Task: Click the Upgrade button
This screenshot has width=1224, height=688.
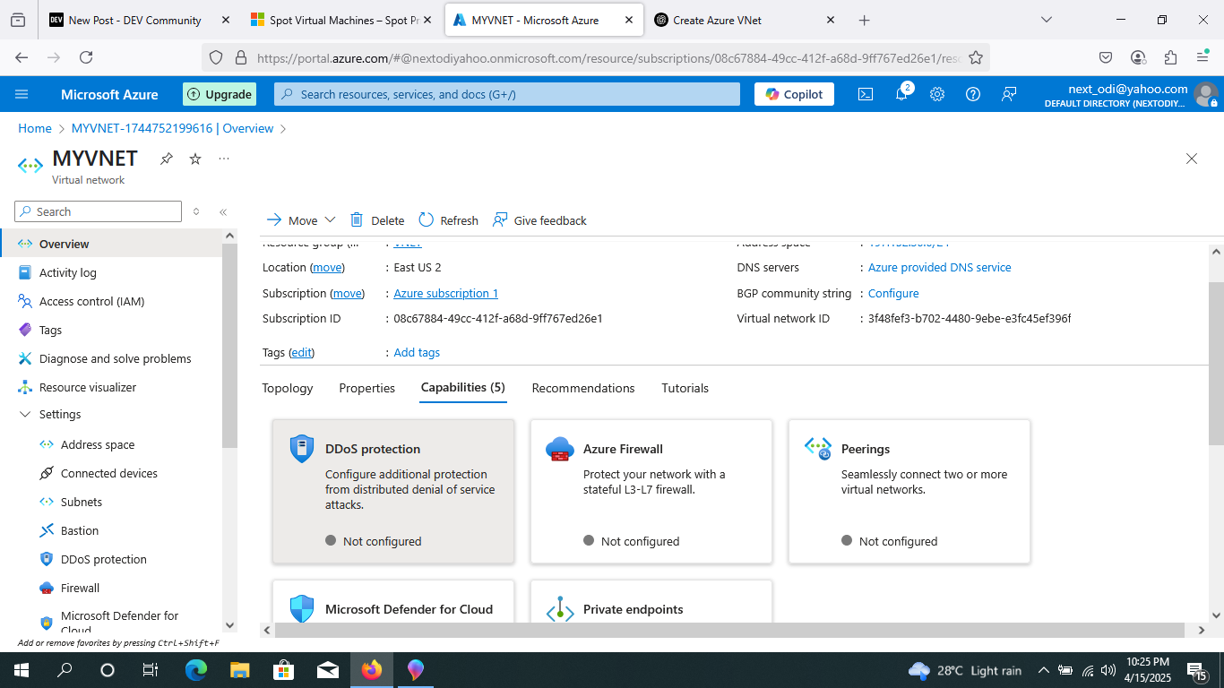Action: (x=220, y=94)
